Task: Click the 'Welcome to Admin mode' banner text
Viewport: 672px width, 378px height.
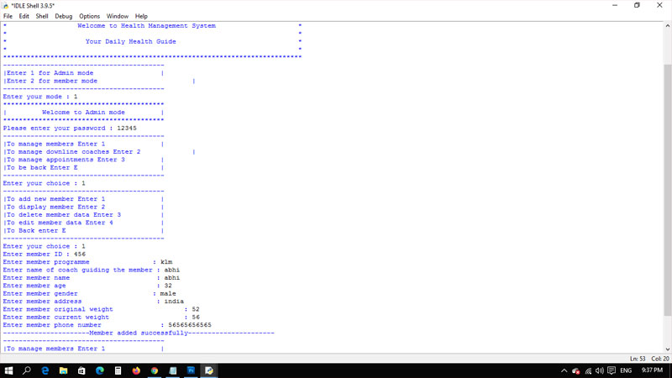Action: tap(83, 113)
